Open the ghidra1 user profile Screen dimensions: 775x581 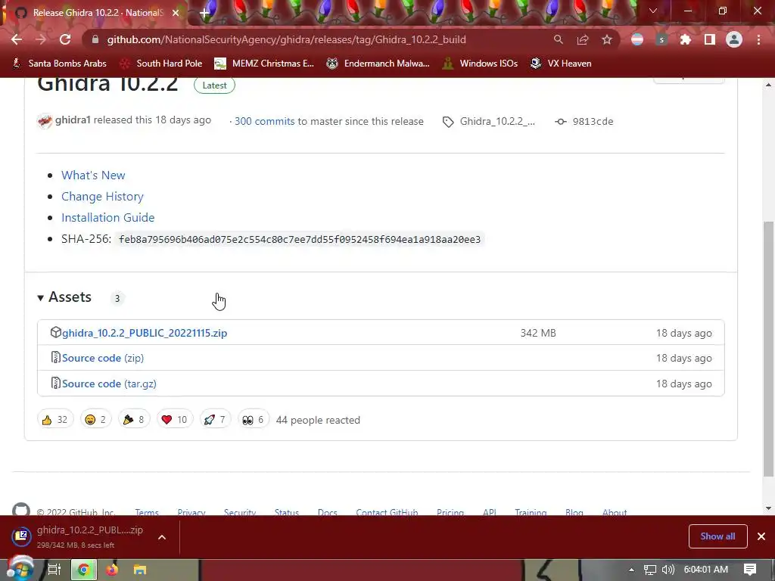[x=73, y=120]
